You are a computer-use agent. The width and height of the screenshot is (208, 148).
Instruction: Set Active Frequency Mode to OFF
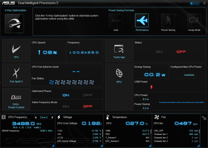88,106
